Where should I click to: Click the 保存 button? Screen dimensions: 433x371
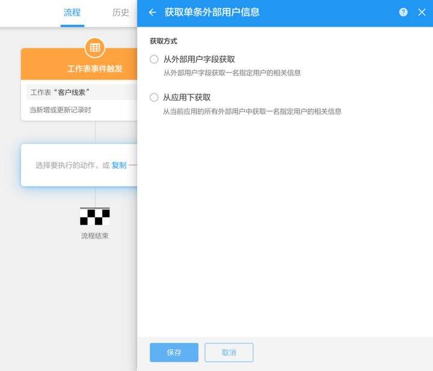[174, 352]
